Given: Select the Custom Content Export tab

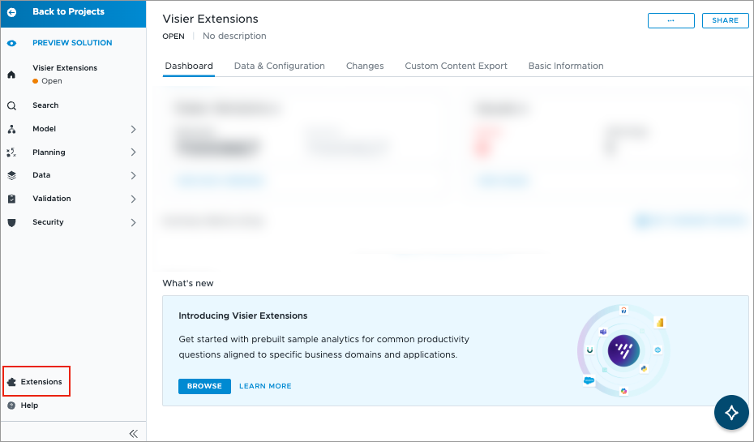Looking at the screenshot, I should [456, 66].
